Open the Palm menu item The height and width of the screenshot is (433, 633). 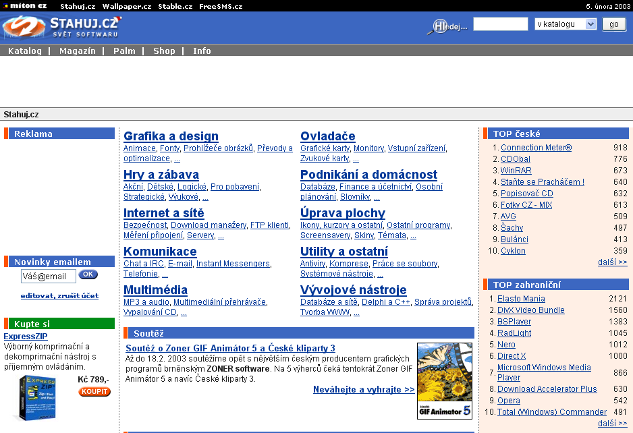tap(124, 51)
